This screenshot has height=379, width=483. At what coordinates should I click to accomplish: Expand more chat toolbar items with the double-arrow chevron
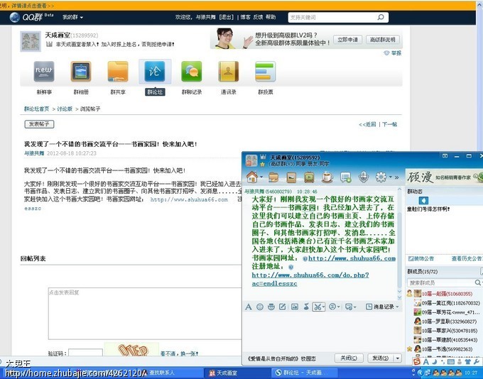[x=397, y=177]
